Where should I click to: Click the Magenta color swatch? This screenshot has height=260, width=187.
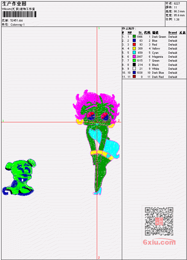(x=134, y=56)
